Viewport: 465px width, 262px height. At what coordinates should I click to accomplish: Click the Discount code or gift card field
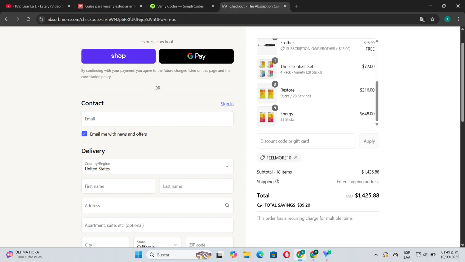pyautogui.click(x=306, y=141)
